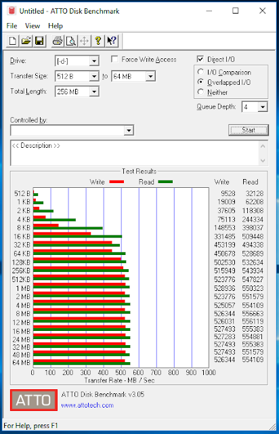Click the green Read legend swatch
Screen dimensions: 279x434
(x=165, y=182)
